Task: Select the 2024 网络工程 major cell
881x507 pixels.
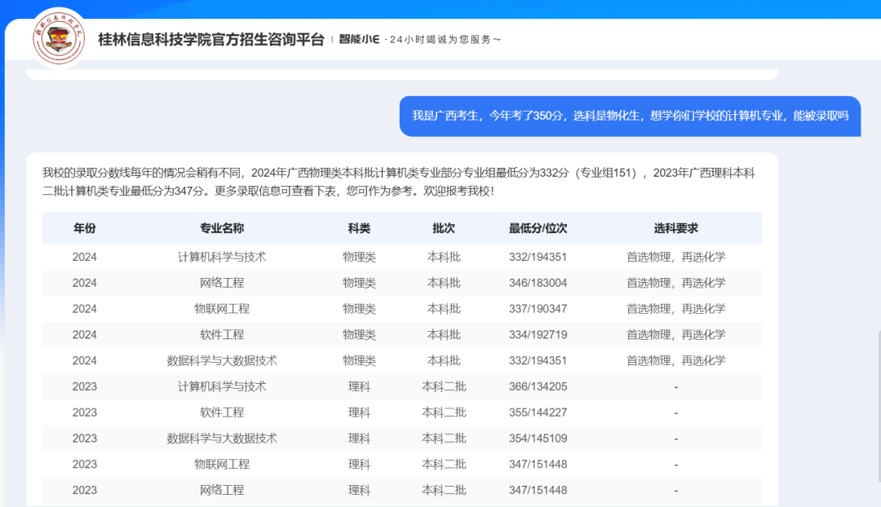Action: click(x=222, y=283)
